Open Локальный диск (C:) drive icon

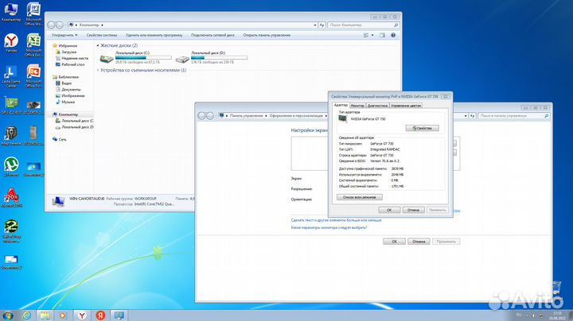click(107, 58)
